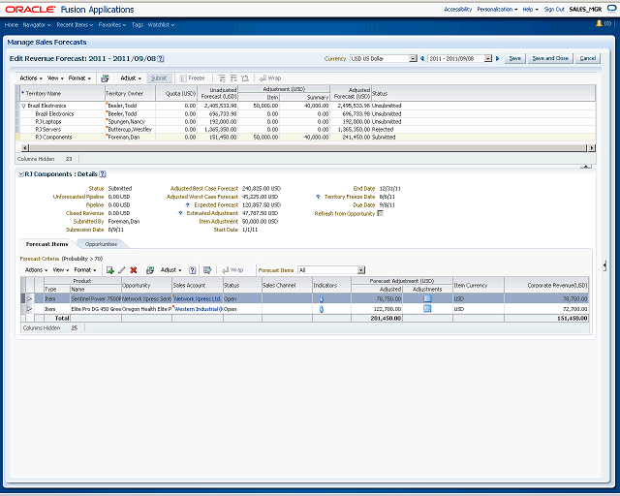Click the Cancel button
Viewport: 620px width, 496px height.
coord(588,58)
